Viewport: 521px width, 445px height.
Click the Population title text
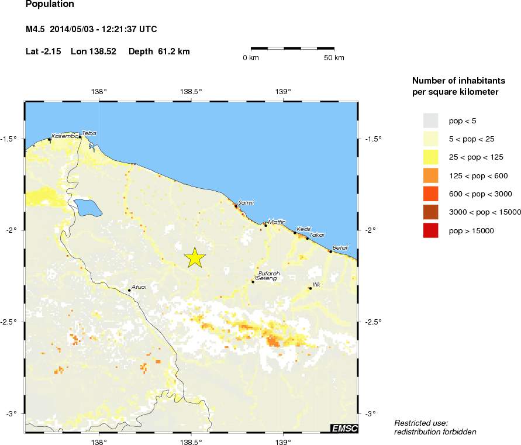click(50, 5)
